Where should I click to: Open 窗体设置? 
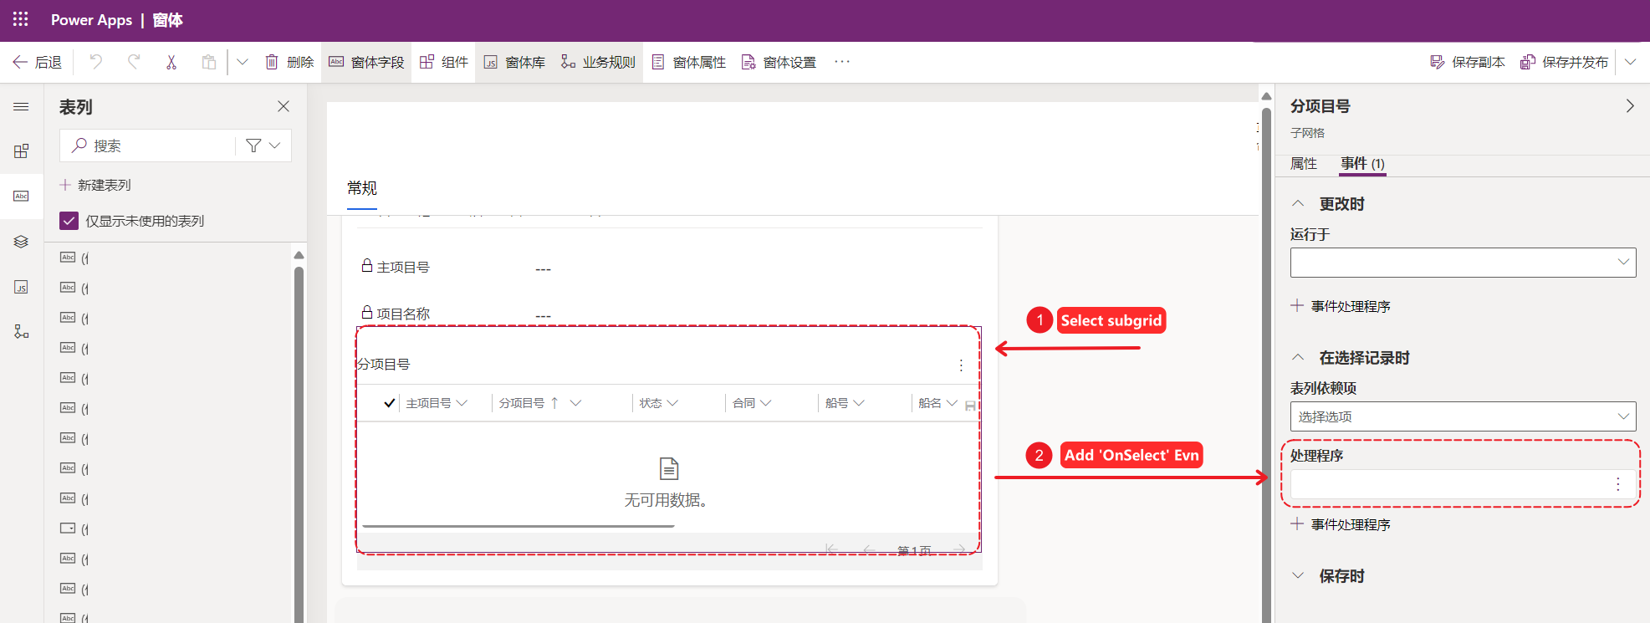pyautogui.click(x=779, y=62)
